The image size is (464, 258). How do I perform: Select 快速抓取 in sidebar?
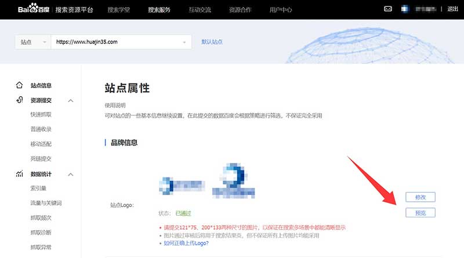click(41, 115)
